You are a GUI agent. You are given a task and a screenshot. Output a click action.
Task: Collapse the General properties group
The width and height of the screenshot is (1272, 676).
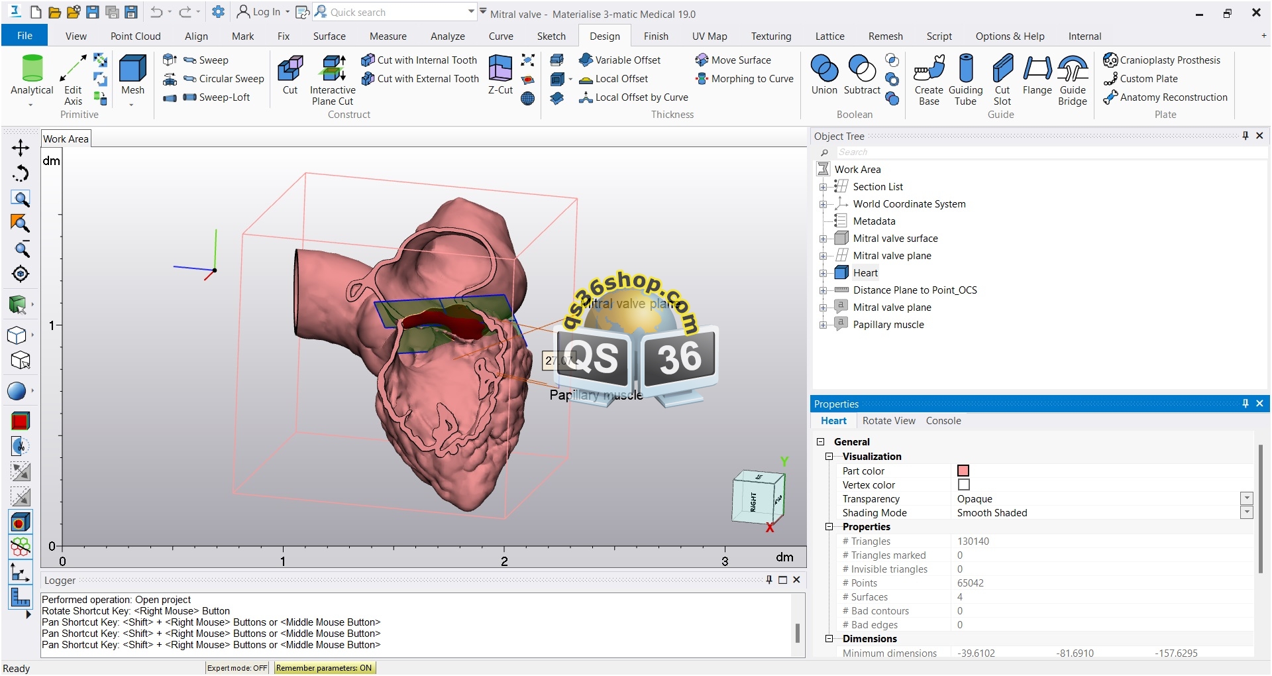point(820,442)
